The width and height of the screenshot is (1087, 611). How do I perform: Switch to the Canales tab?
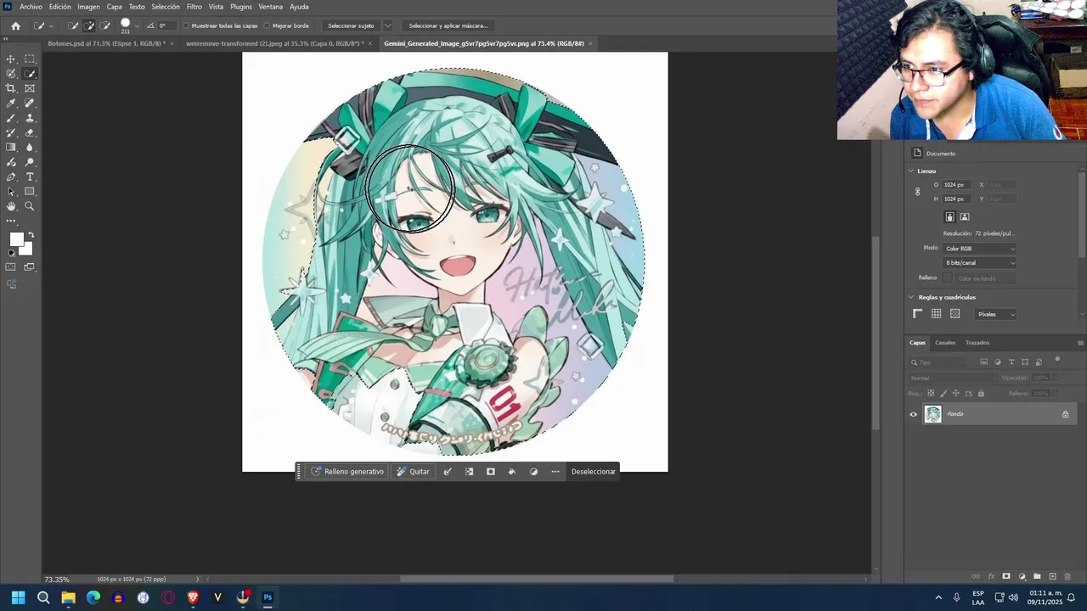(945, 343)
